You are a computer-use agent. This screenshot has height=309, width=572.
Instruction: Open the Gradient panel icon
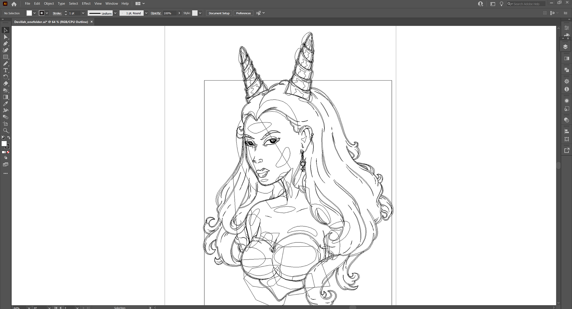[x=567, y=59]
